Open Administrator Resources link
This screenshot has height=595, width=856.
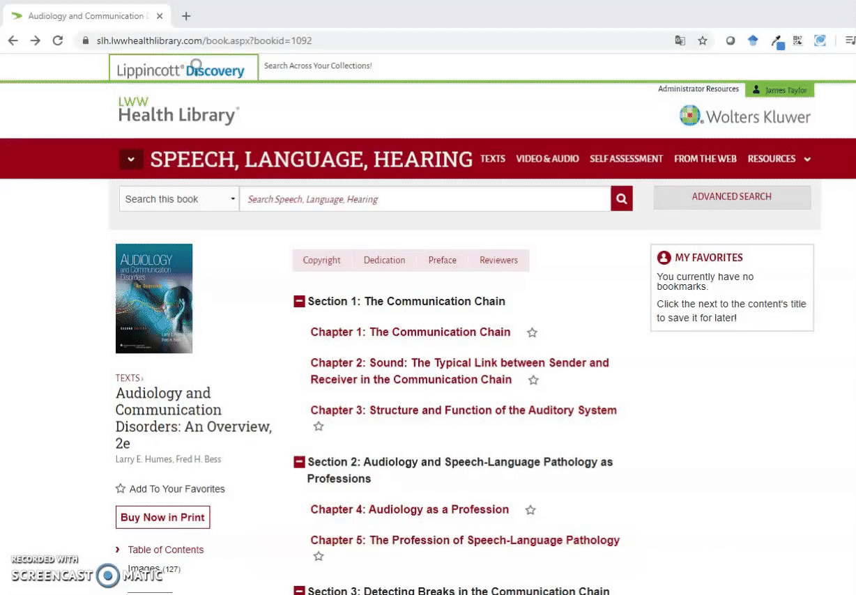point(698,89)
